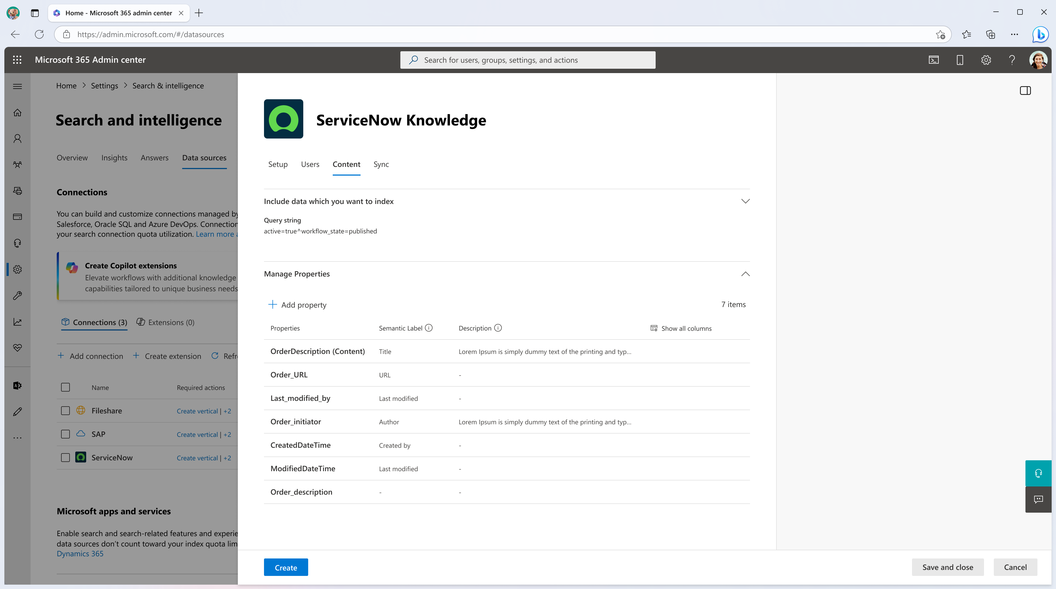Toggle the ServiceNow connection checkbox
This screenshot has height=589, width=1056.
(65, 457)
